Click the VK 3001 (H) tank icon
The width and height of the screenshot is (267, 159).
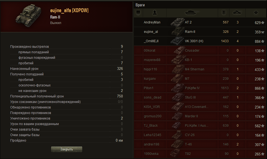point(178,41)
